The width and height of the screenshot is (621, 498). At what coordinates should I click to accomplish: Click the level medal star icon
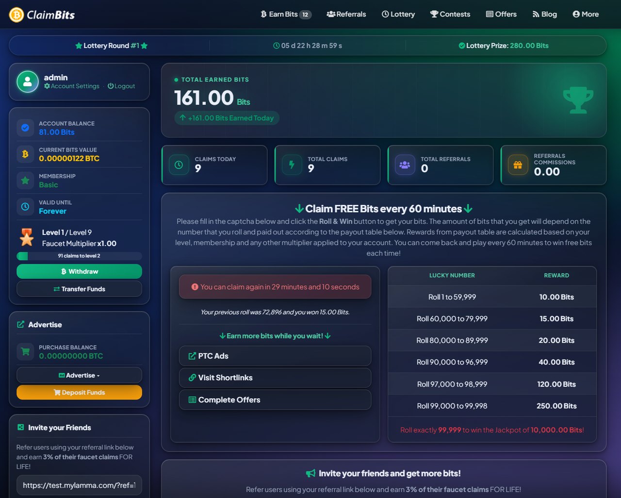[x=27, y=237]
